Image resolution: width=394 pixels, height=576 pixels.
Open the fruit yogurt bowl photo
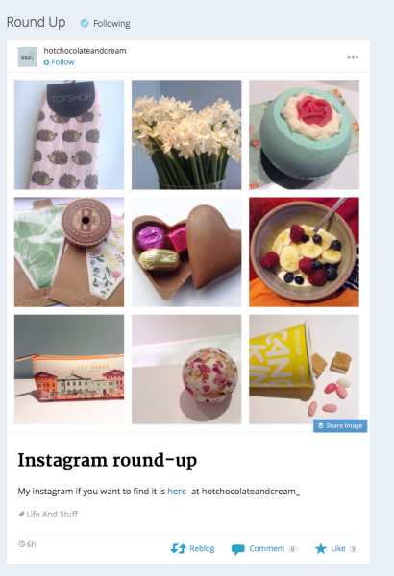pos(304,252)
